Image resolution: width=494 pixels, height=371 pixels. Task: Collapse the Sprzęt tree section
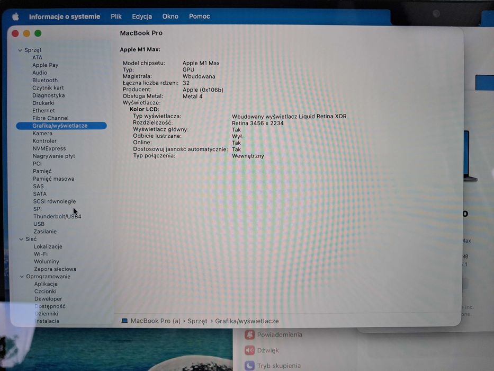click(20, 50)
